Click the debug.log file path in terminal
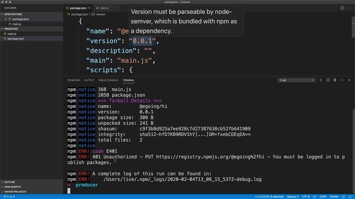The image size is (355, 199). click(x=182, y=179)
